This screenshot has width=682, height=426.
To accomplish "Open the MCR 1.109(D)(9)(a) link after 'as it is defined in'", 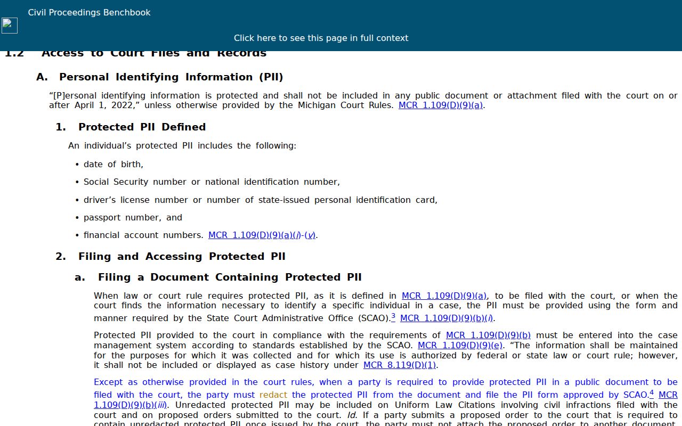I will pyautogui.click(x=444, y=296).
